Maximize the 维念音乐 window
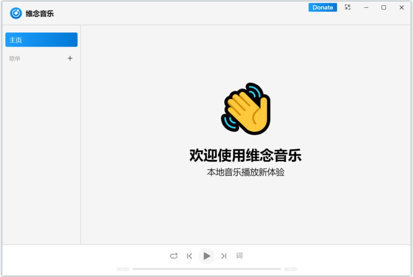 pyautogui.click(x=384, y=7)
